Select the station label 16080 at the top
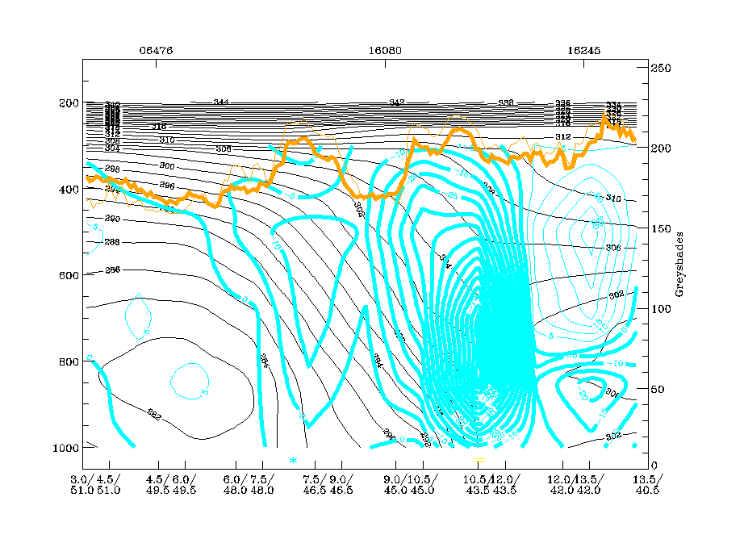Viewport: 744px width, 539px height. [x=385, y=50]
